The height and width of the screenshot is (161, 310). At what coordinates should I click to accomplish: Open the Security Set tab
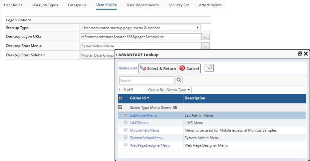tap(179, 5)
